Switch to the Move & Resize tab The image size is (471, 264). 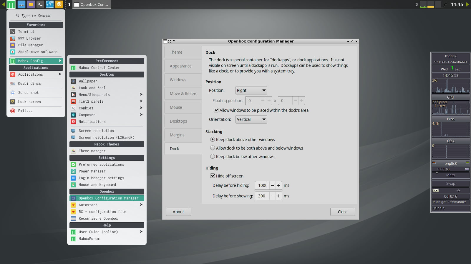click(183, 94)
